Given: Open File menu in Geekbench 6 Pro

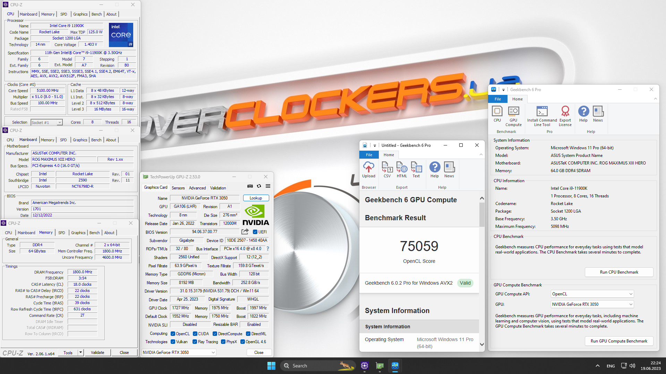Looking at the screenshot, I should (x=498, y=99).
